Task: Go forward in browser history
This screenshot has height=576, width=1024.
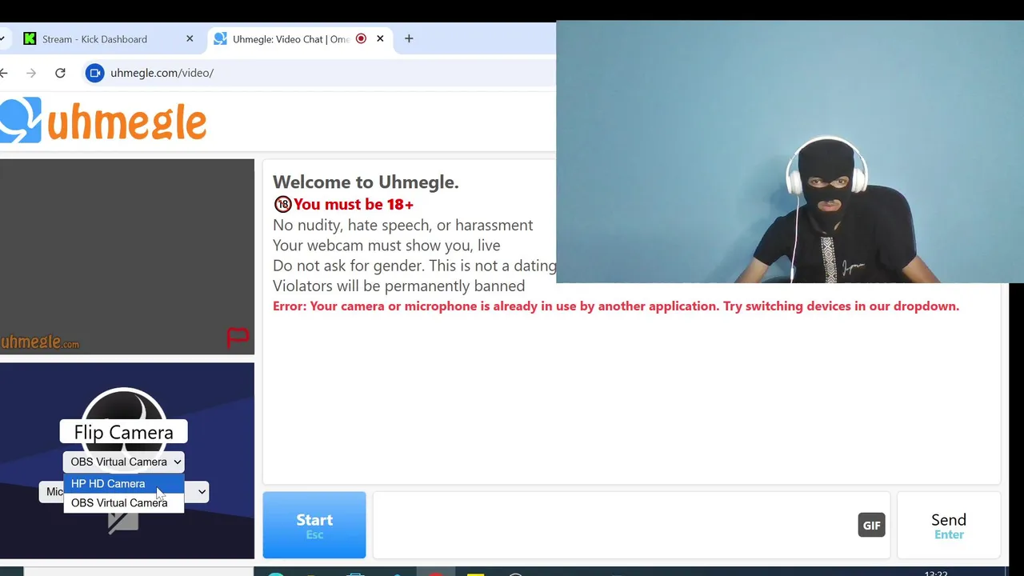Action: [x=31, y=73]
